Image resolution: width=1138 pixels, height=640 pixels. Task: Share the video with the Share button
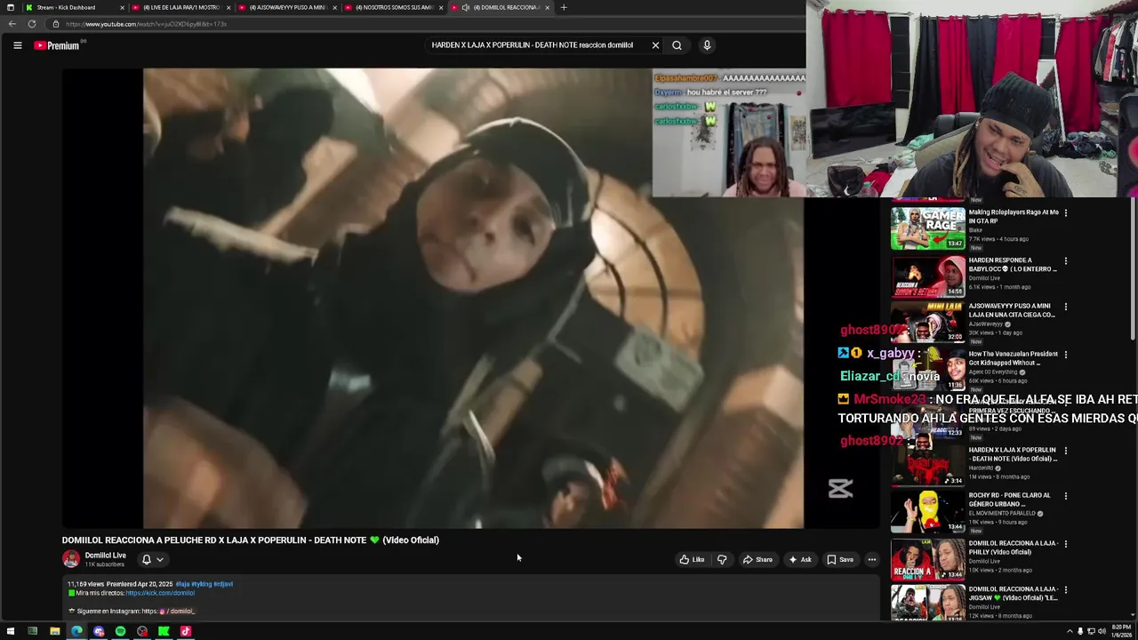coord(757,559)
